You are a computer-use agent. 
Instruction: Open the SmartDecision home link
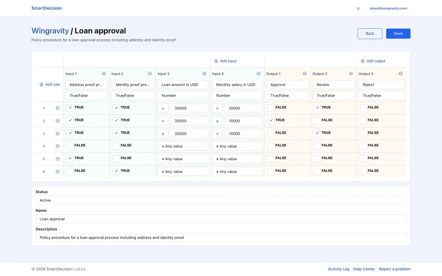(46, 8)
